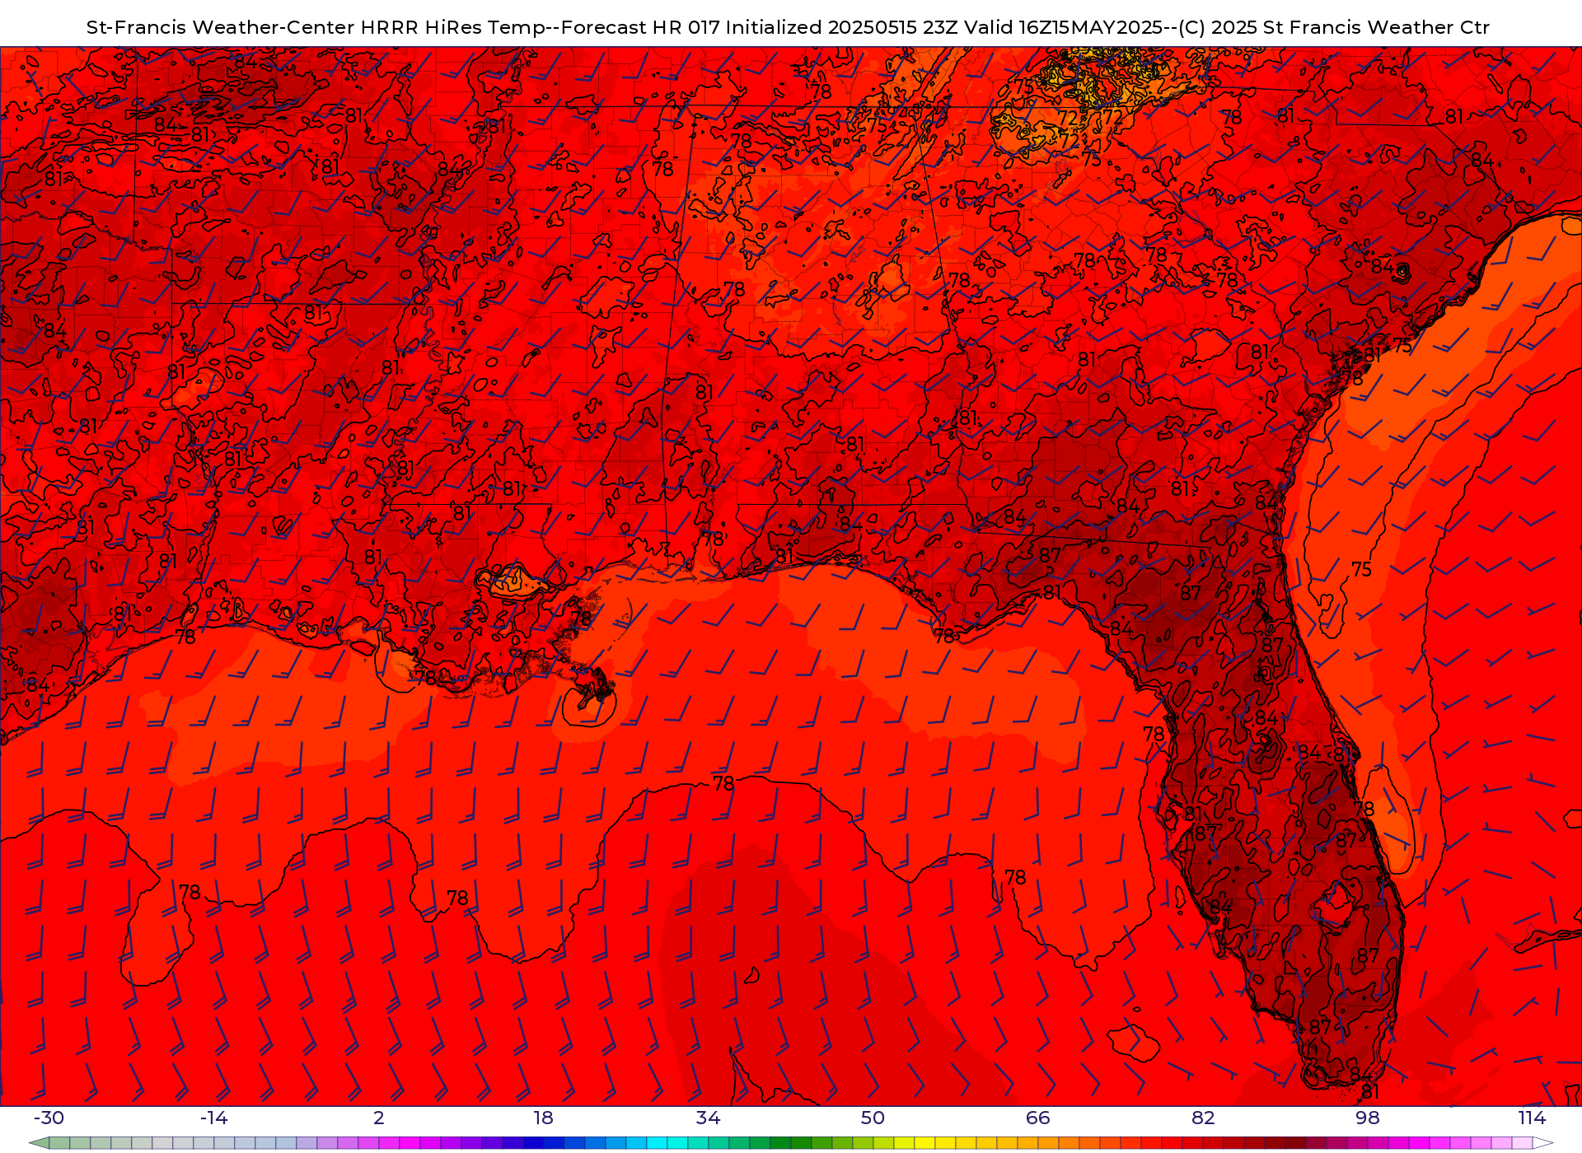Click the 50 label on the temperature scale
1582x1153 pixels.
click(873, 1118)
